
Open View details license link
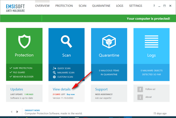click(x=62, y=89)
